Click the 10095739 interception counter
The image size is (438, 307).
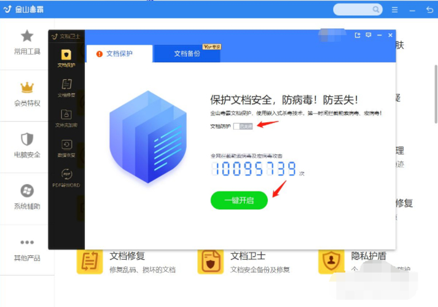pyautogui.click(x=254, y=169)
